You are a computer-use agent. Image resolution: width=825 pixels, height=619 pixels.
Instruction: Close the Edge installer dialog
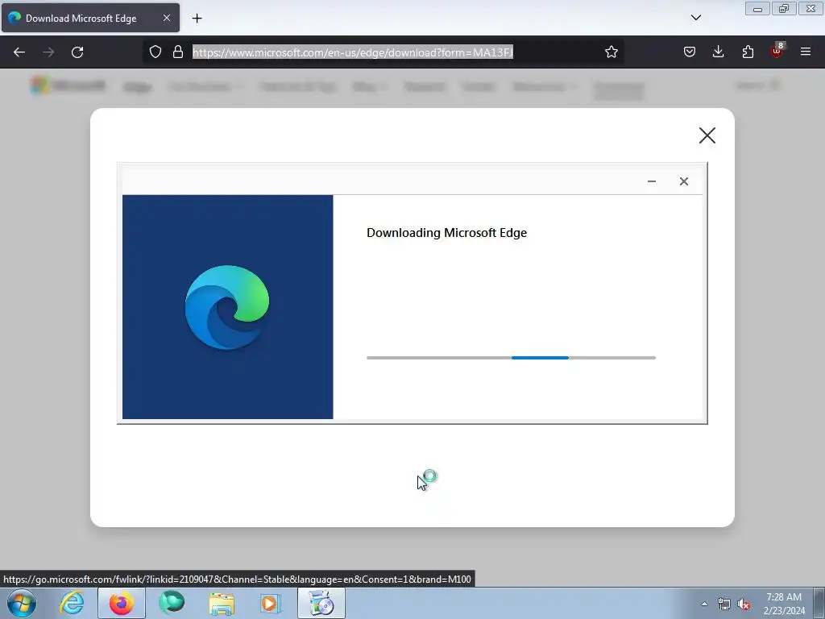coord(683,181)
